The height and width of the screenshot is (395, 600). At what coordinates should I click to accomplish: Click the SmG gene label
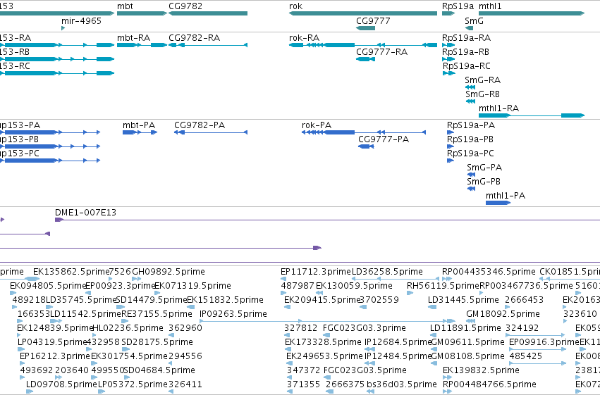pyautogui.click(x=474, y=20)
